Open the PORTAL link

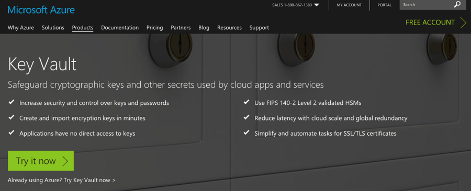coord(385,5)
